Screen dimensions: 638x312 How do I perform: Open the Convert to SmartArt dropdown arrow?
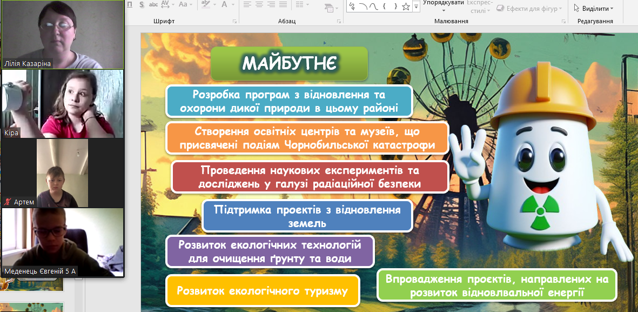(x=337, y=7)
